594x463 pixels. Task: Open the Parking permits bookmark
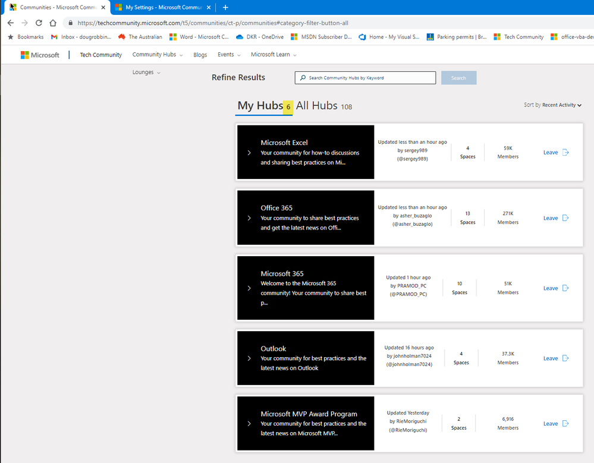click(457, 37)
